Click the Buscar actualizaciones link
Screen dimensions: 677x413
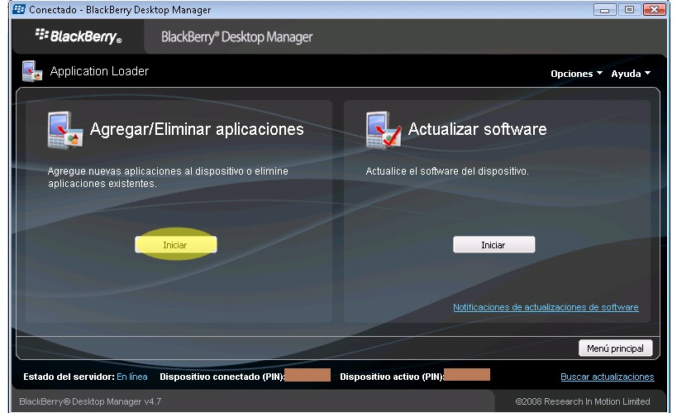pyautogui.click(x=607, y=377)
